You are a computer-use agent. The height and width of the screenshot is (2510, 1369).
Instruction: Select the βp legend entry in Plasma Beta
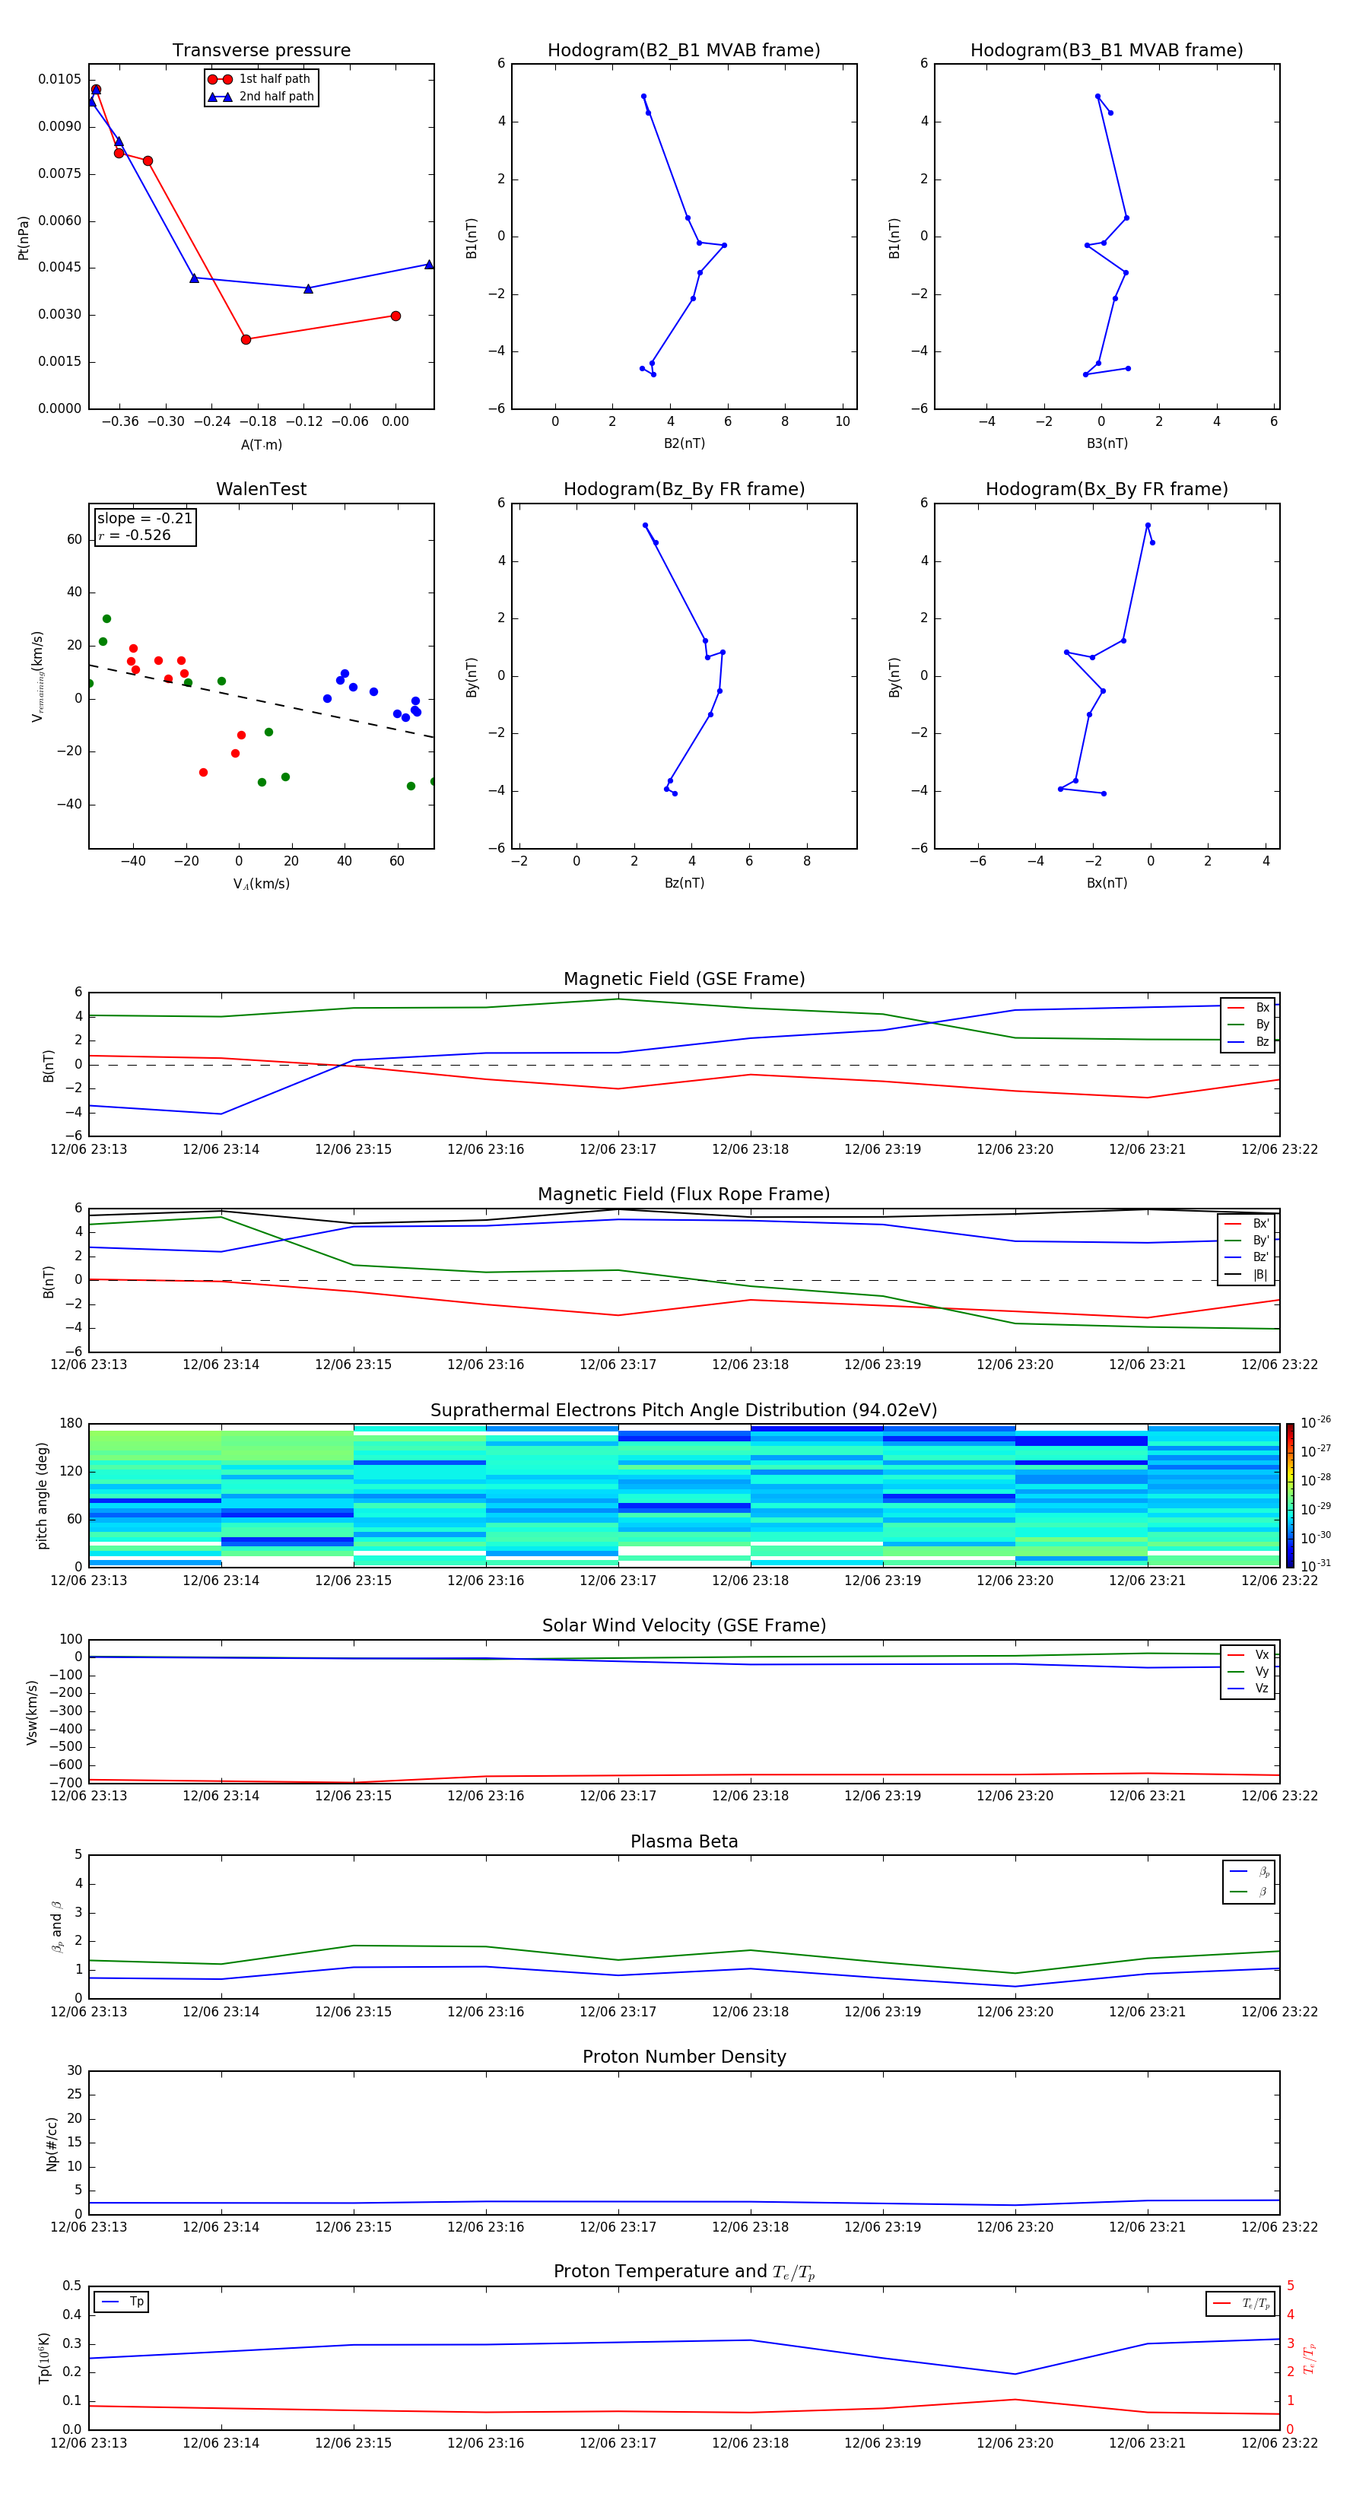point(1249,1872)
